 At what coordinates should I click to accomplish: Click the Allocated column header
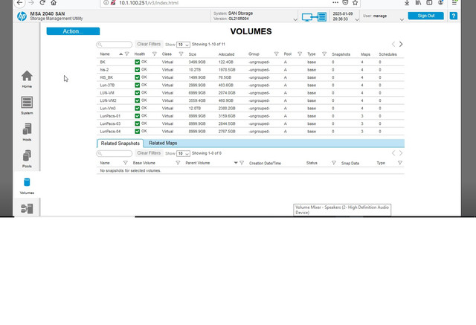coord(226,54)
